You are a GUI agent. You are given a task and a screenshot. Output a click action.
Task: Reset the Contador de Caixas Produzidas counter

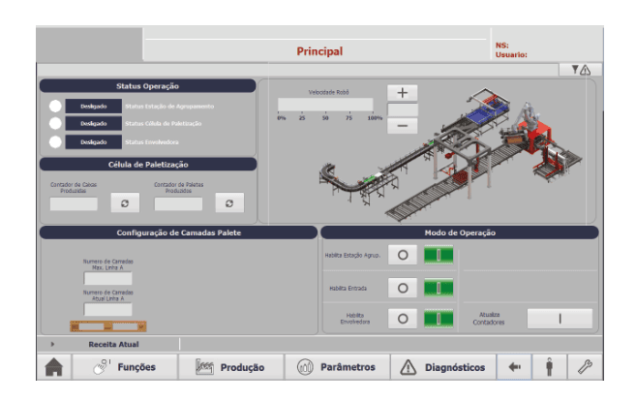pyautogui.click(x=125, y=203)
